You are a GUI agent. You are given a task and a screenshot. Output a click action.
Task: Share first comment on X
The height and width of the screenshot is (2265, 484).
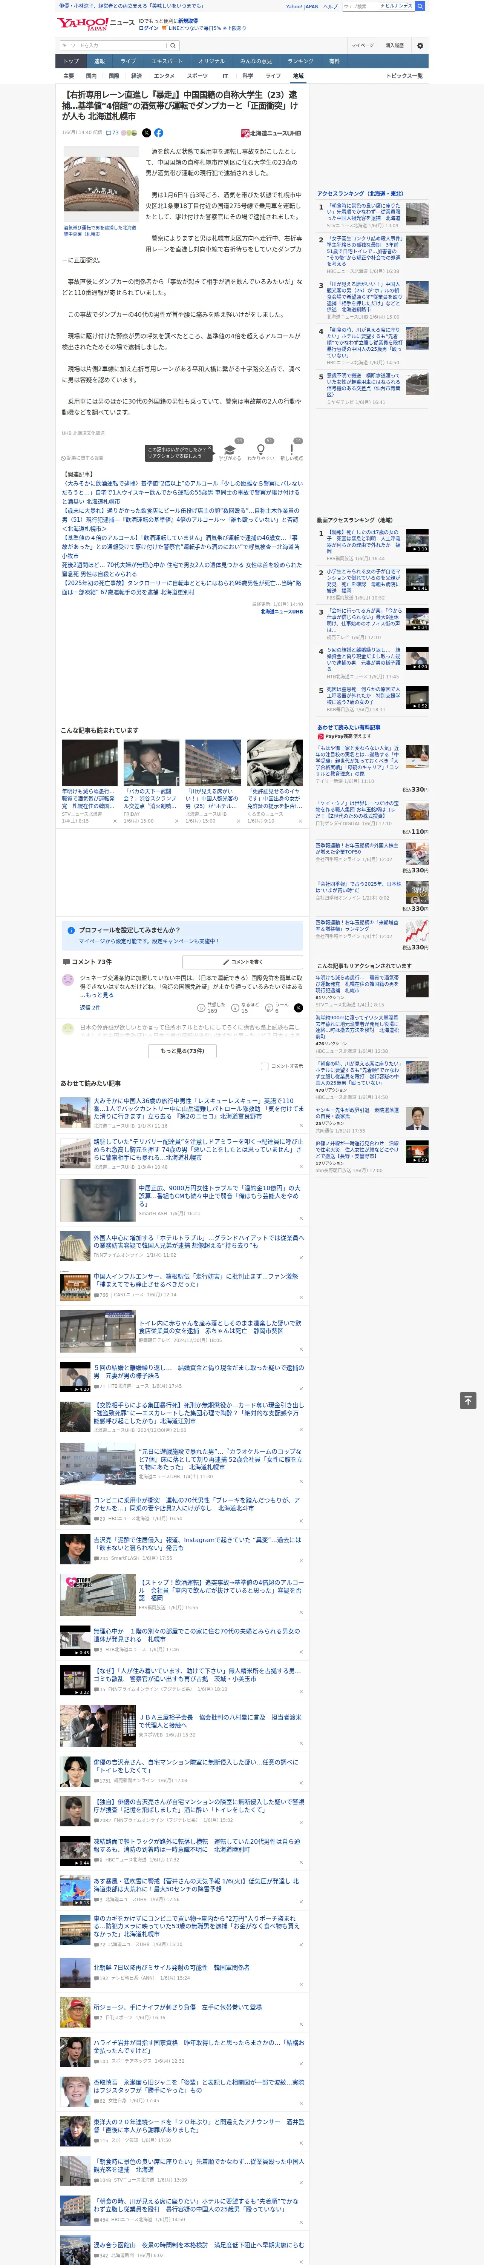point(299,1008)
